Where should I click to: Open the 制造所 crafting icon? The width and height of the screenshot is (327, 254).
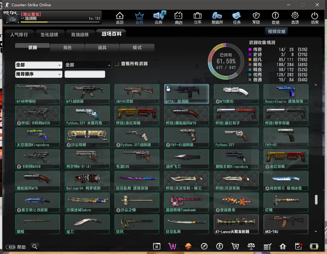(x=217, y=18)
